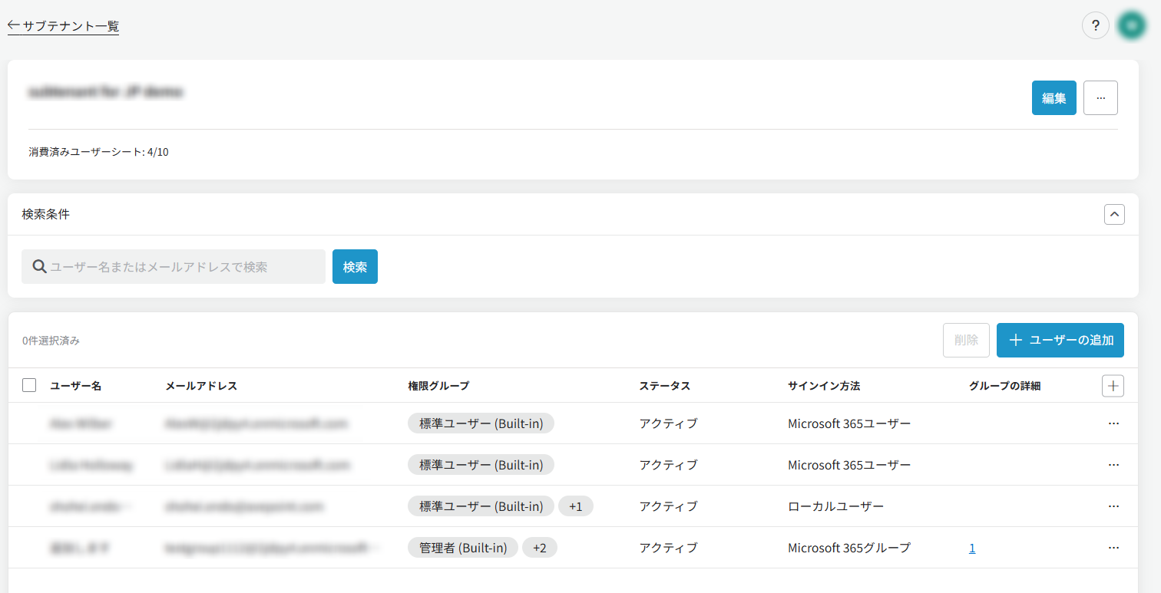1161x593 pixels.
Task: Click the 編集 button
Action: tap(1054, 98)
